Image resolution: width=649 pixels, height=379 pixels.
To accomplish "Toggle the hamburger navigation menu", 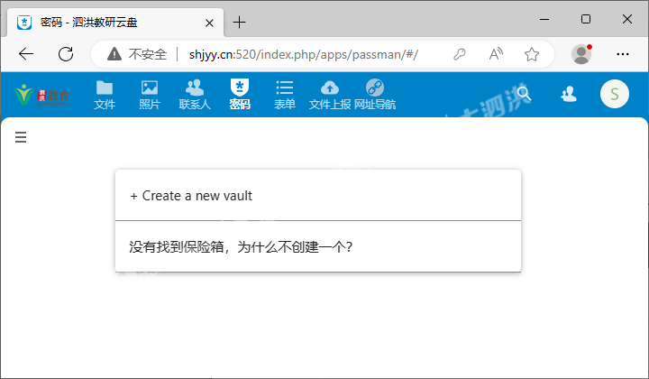I will tap(21, 137).
